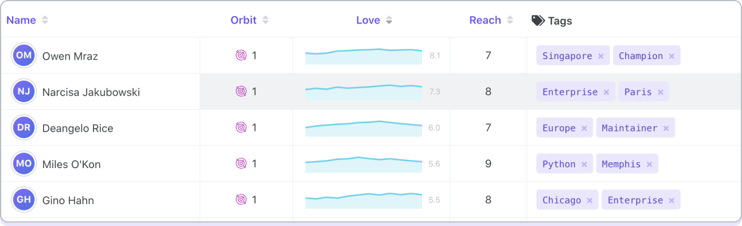
Task: Remove the Champion tag
Action: point(671,56)
